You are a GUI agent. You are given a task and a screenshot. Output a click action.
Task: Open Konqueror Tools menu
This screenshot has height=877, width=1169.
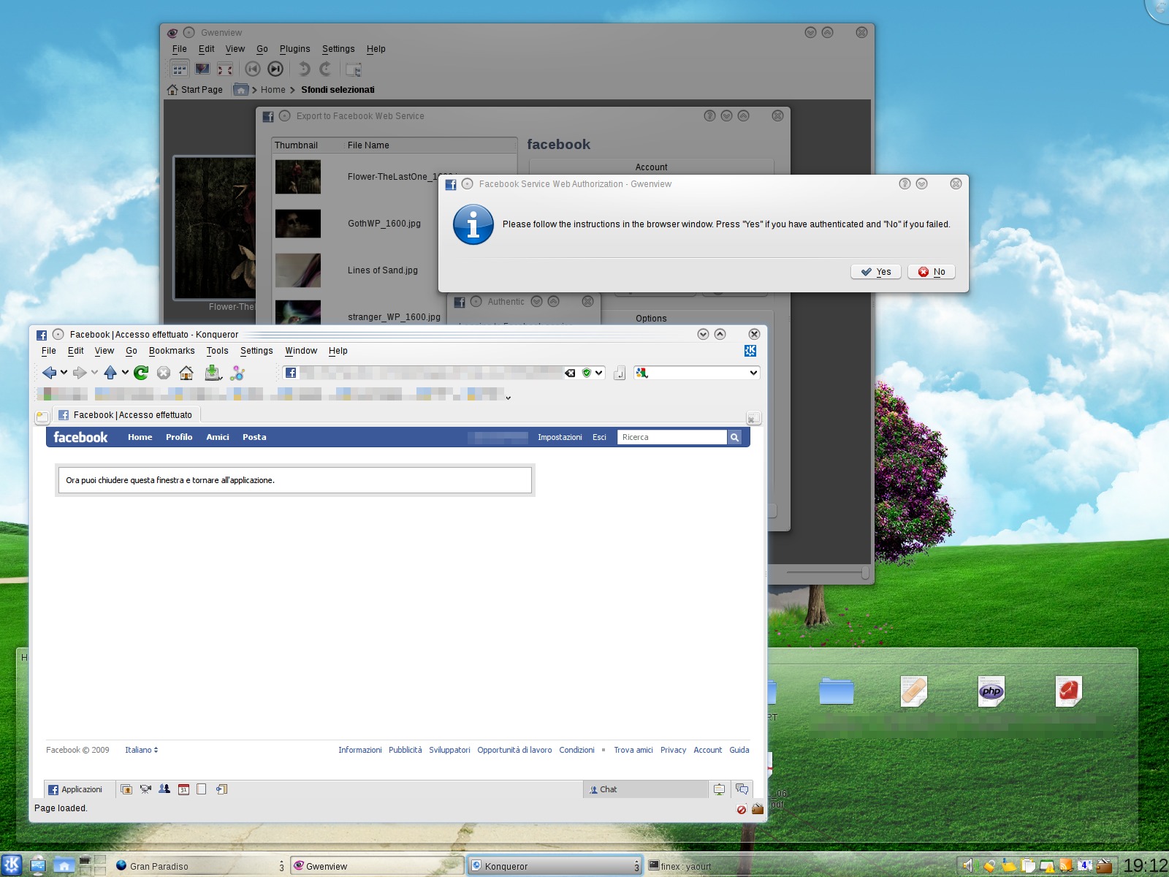[217, 351]
